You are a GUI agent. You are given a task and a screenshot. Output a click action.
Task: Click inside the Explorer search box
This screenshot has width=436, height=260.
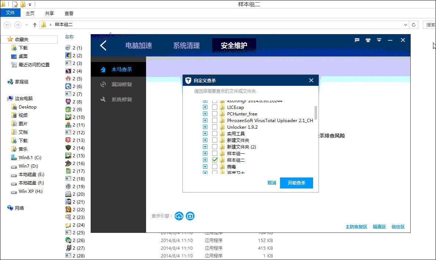tap(430, 25)
